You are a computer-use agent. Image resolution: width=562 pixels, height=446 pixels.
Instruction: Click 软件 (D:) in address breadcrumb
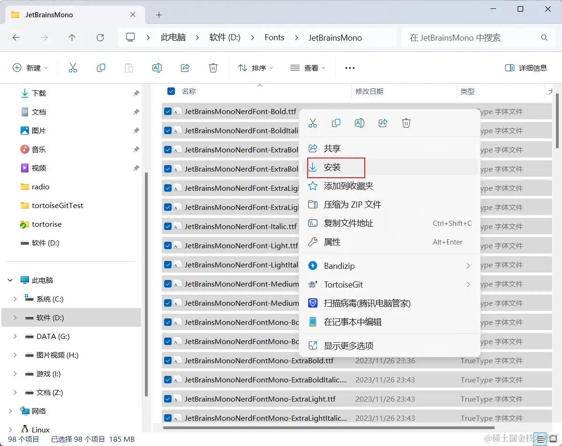(x=225, y=38)
